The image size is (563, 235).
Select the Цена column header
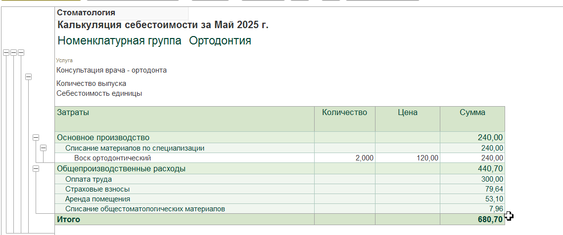(x=408, y=119)
